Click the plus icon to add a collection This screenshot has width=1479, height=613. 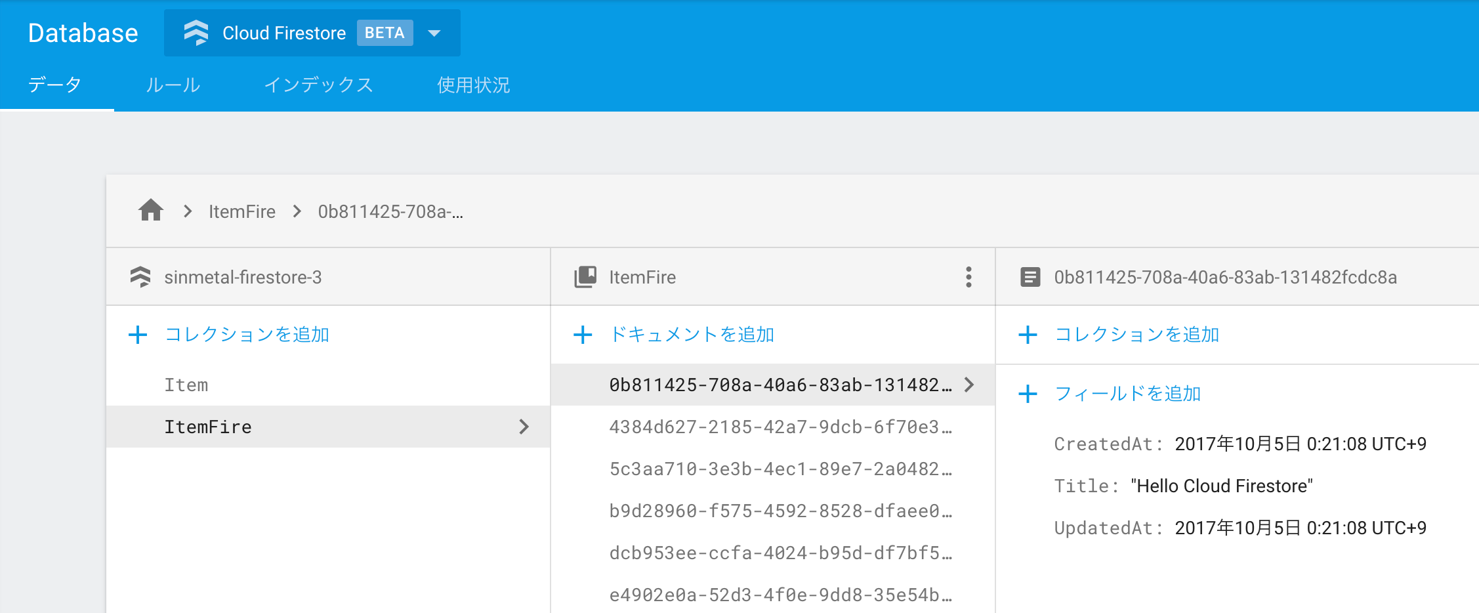coord(138,334)
